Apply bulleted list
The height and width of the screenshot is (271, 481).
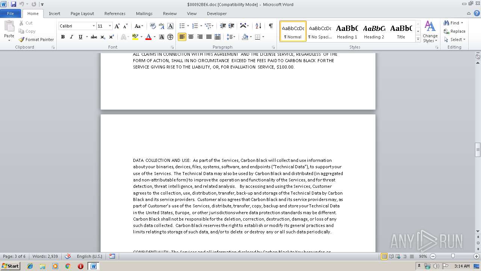pos(182,26)
